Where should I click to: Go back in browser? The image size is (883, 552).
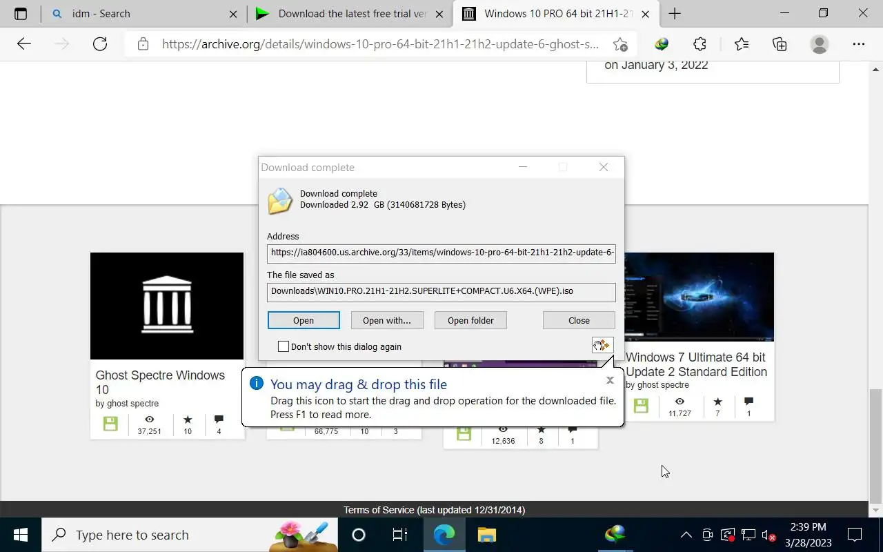click(x=24, y=44)
